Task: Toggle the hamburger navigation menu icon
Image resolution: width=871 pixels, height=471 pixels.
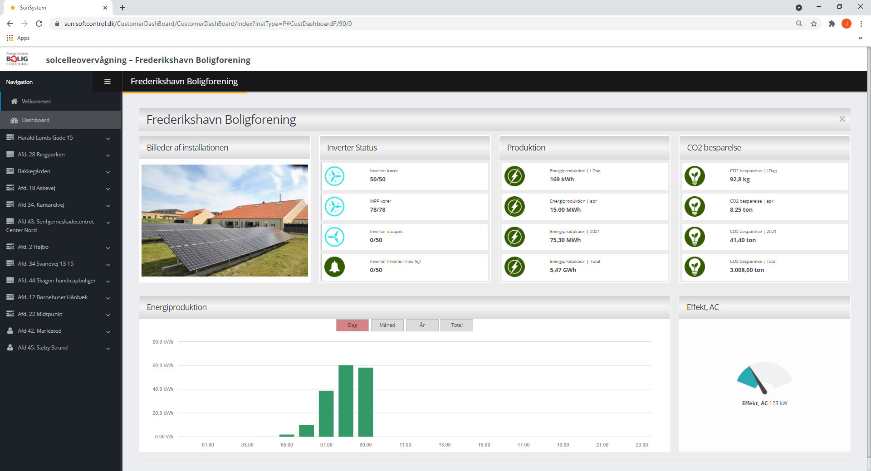Action: [x=108, y=82]
